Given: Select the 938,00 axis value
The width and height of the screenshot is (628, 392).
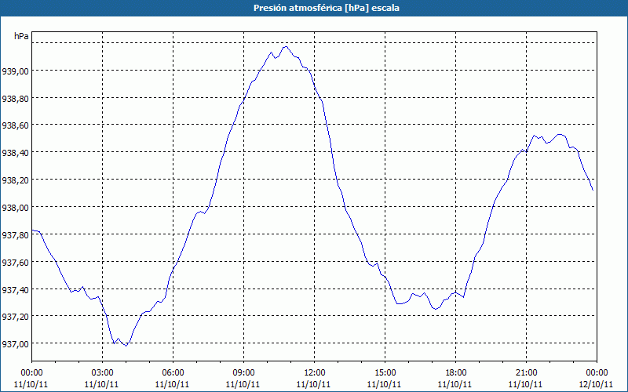Looking at the screenshot, I should point(16,208).
